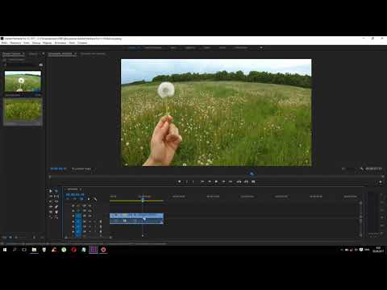This screenshot has height=290, width=387.
Task: Open the Windows Start menu
Action: click(5, 250)
